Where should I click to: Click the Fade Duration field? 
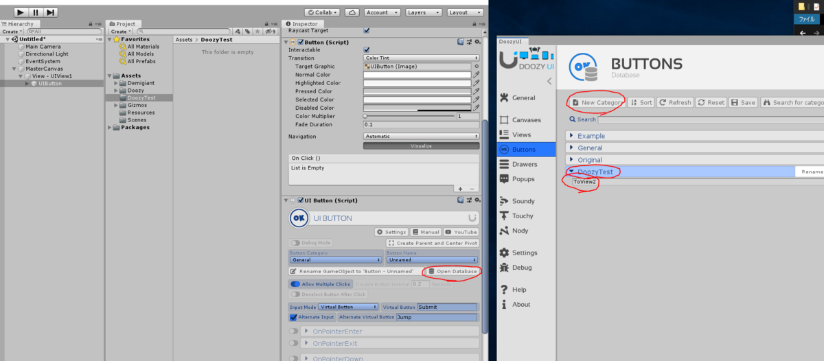point(421,124)
